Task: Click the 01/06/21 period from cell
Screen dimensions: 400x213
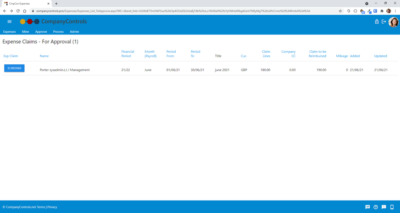Action: click(173, 70)
